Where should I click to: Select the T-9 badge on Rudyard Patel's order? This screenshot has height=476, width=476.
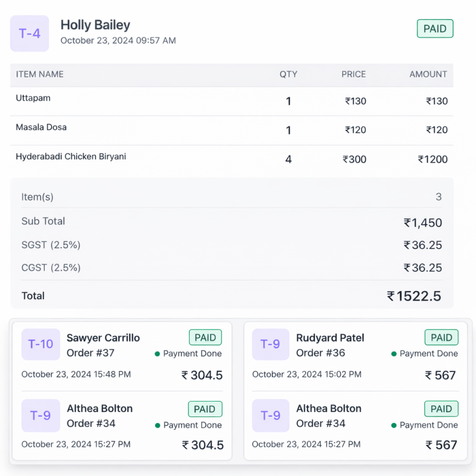(x=271, y=344)
